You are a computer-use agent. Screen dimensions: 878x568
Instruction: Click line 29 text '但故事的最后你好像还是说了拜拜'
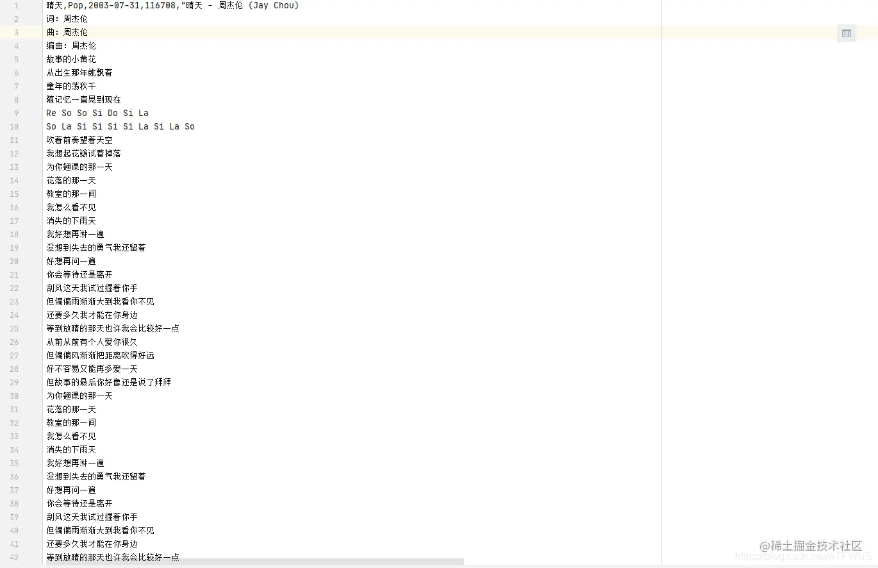tap(108, 382)
